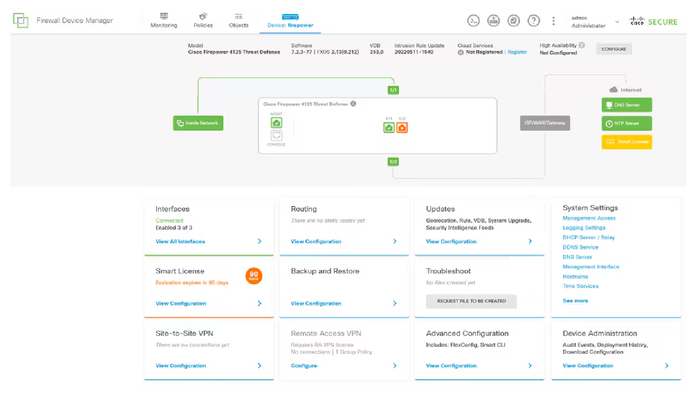Open the CLI console icon
This screenshot has width=696, height=402.
pos(473,21)
